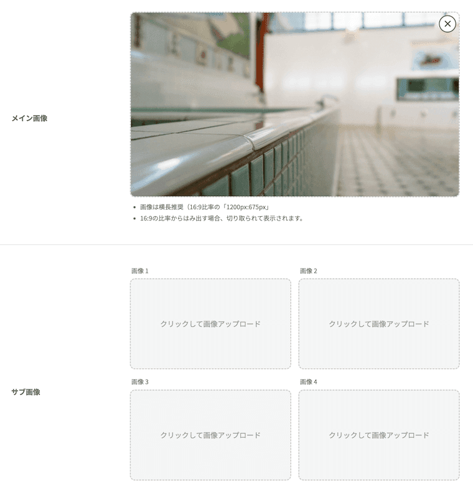Screen dimensions: 473x487
Task: Remove the main image with X icon
Action: click(x=447, y=24)
